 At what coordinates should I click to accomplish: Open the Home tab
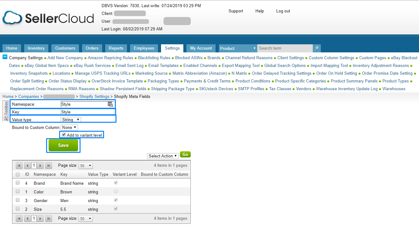coord(12,48)
